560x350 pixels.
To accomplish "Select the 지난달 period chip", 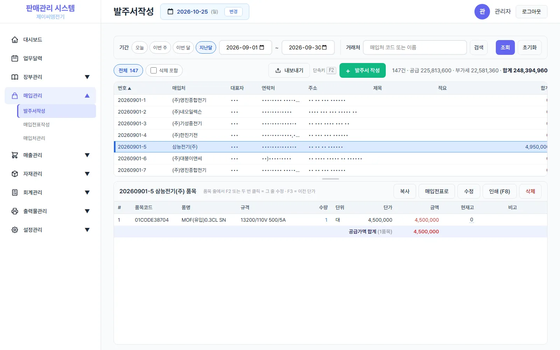I will [x=206, y=47].
